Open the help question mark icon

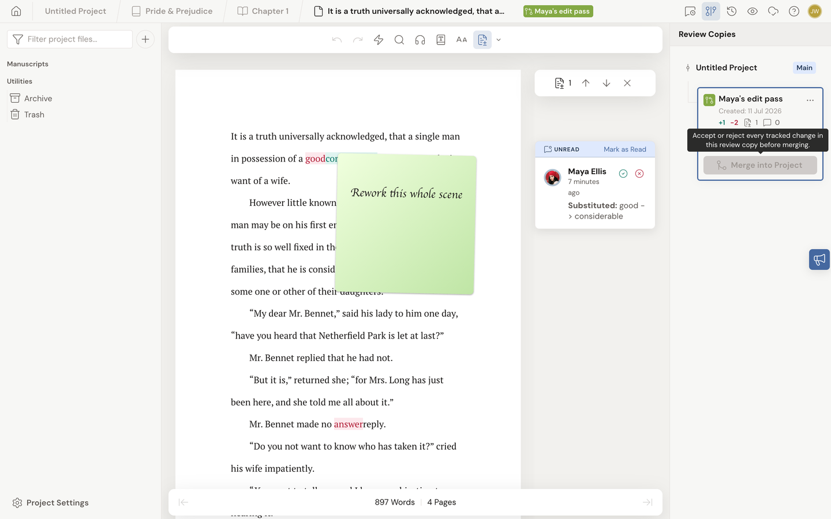794,11
